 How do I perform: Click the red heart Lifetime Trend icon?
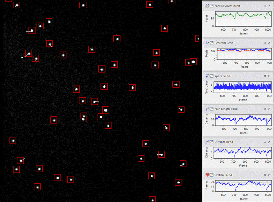tap(207, 175)
